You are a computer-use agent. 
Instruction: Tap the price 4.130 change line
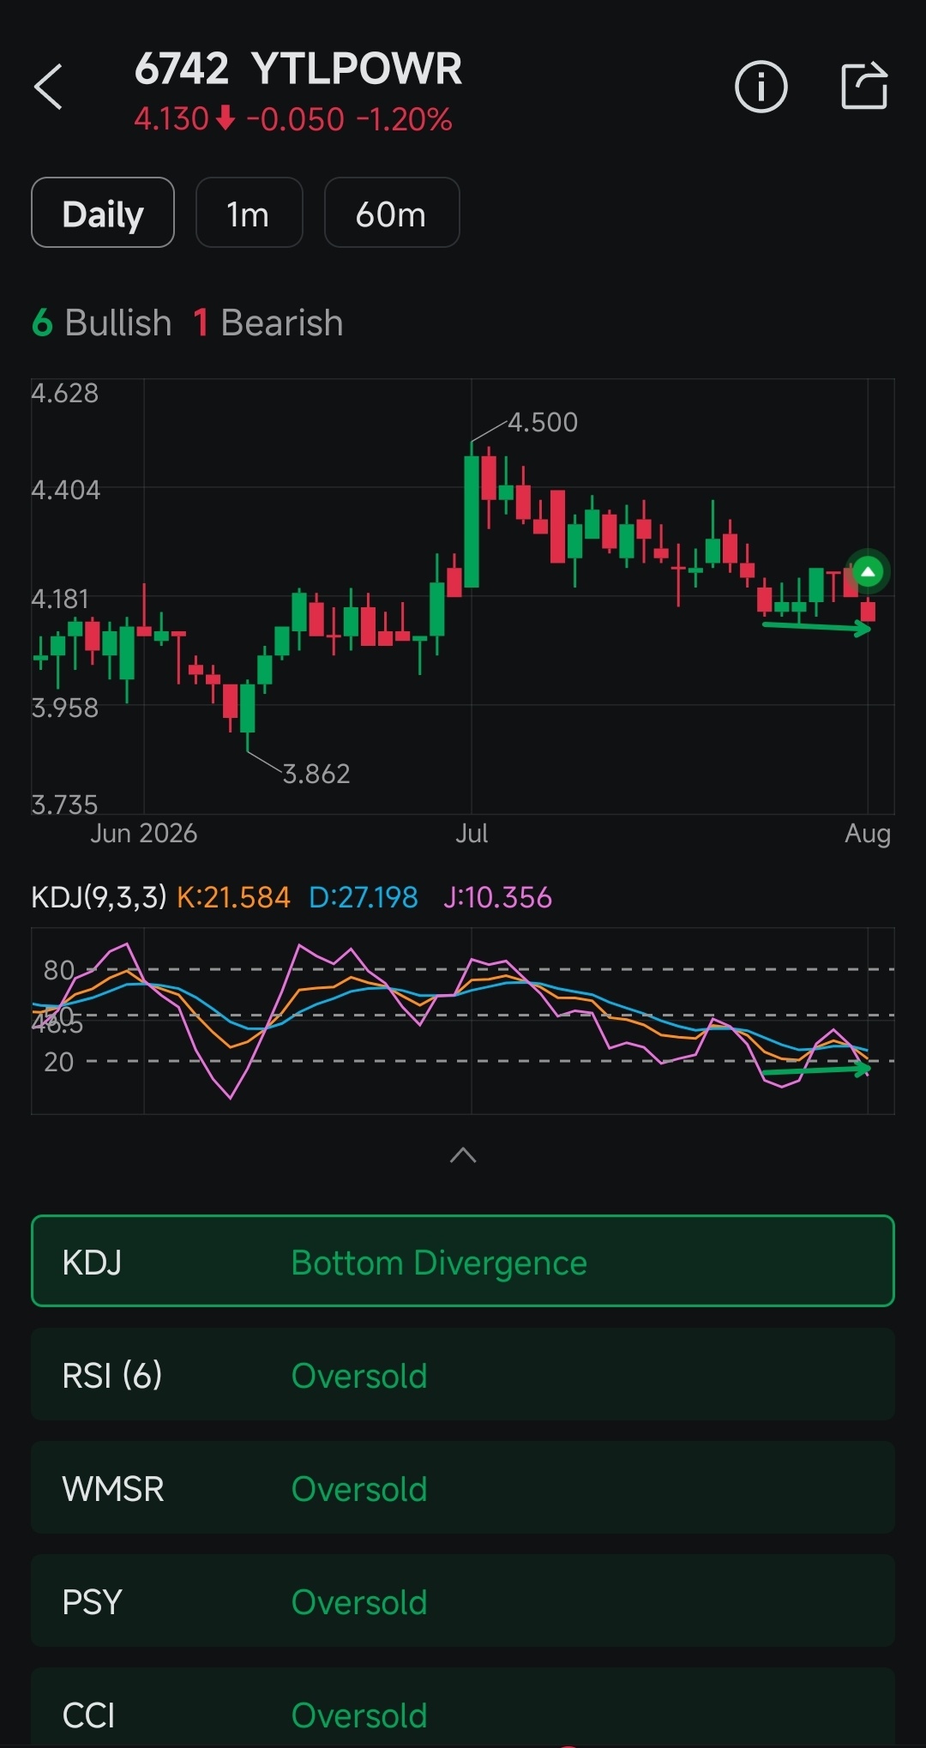(x=293, y=119)
